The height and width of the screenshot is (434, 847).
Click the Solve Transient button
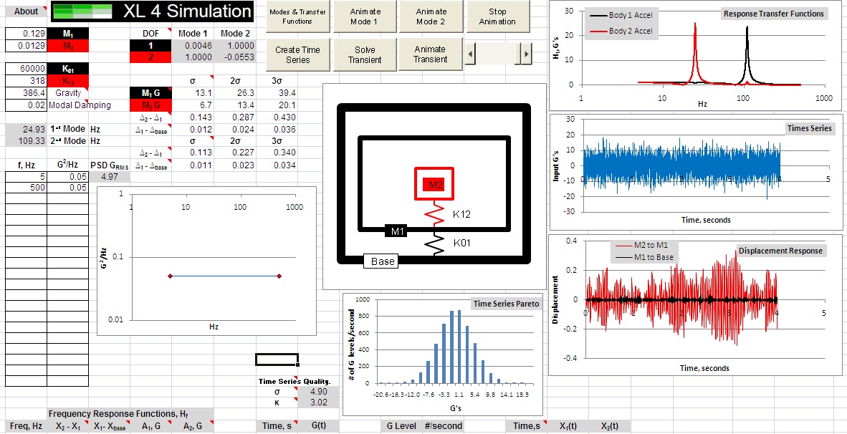[x=365, y=54]
